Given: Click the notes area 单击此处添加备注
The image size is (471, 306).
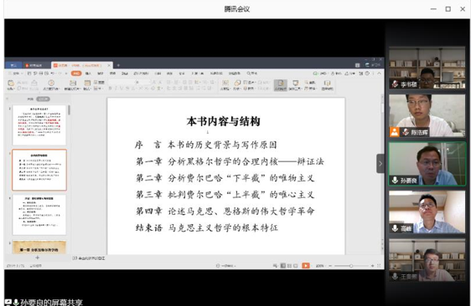Looking at the screenshot, I should pos(91,258).
